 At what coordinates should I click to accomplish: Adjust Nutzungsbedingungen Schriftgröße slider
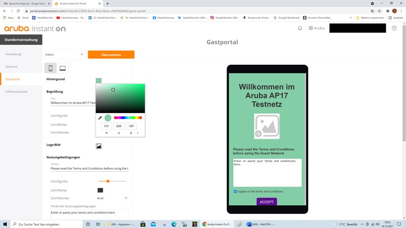[x=112, y=181]
